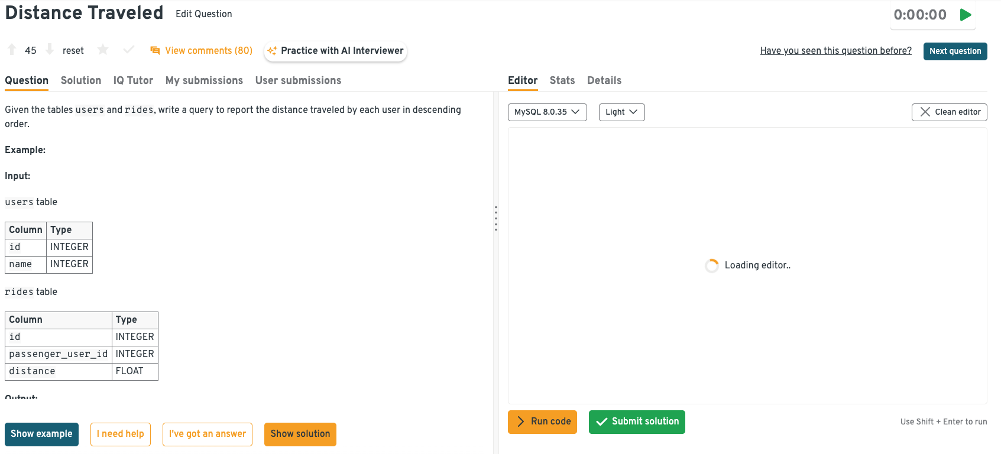Star this question as favorite
The height and width of the screenshot is (454, 1001).
[103, 50]
